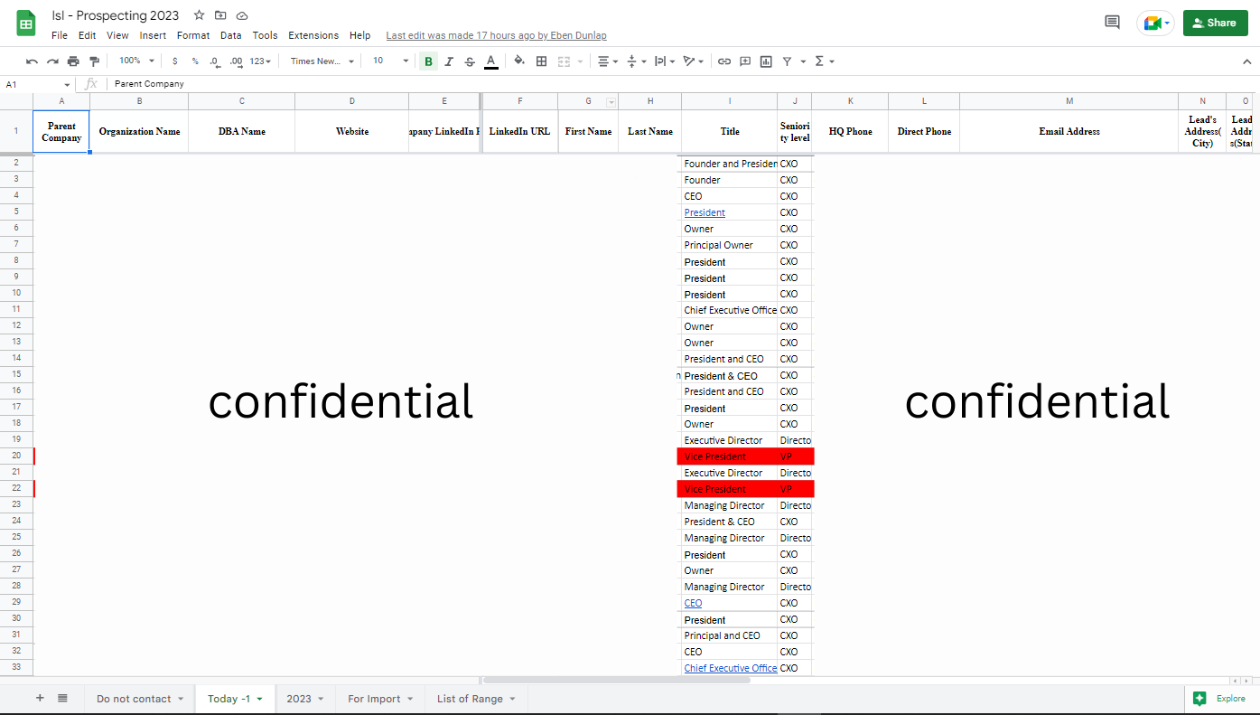Image resolution: width=1260 pixels, height=715 pixels.
Task: Toggle Strikethrough formatting
Action: pyautogui.click(x=470, y=61)
